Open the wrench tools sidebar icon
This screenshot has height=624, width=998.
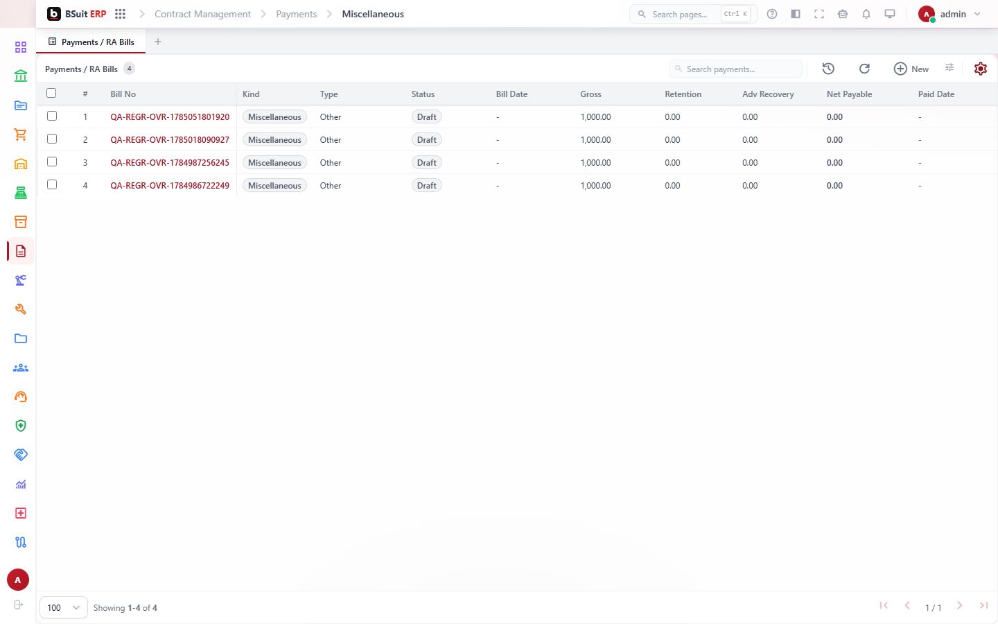click(x=21, y=309)
